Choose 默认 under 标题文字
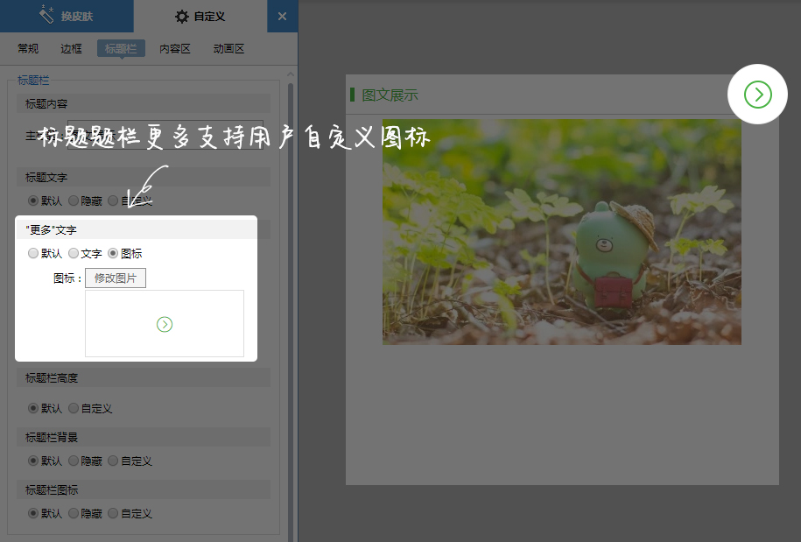Screen dimensions: 801x542 point(33,201)
